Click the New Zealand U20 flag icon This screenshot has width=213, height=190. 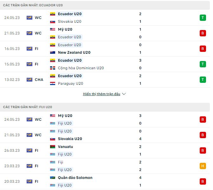click(53, 52)
